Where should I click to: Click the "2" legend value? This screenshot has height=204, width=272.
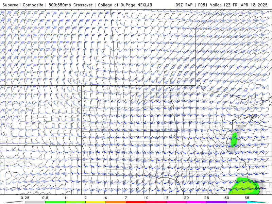pos(86,198)
